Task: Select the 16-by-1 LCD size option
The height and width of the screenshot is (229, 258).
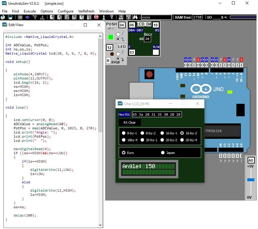Action: pos(162,133)
